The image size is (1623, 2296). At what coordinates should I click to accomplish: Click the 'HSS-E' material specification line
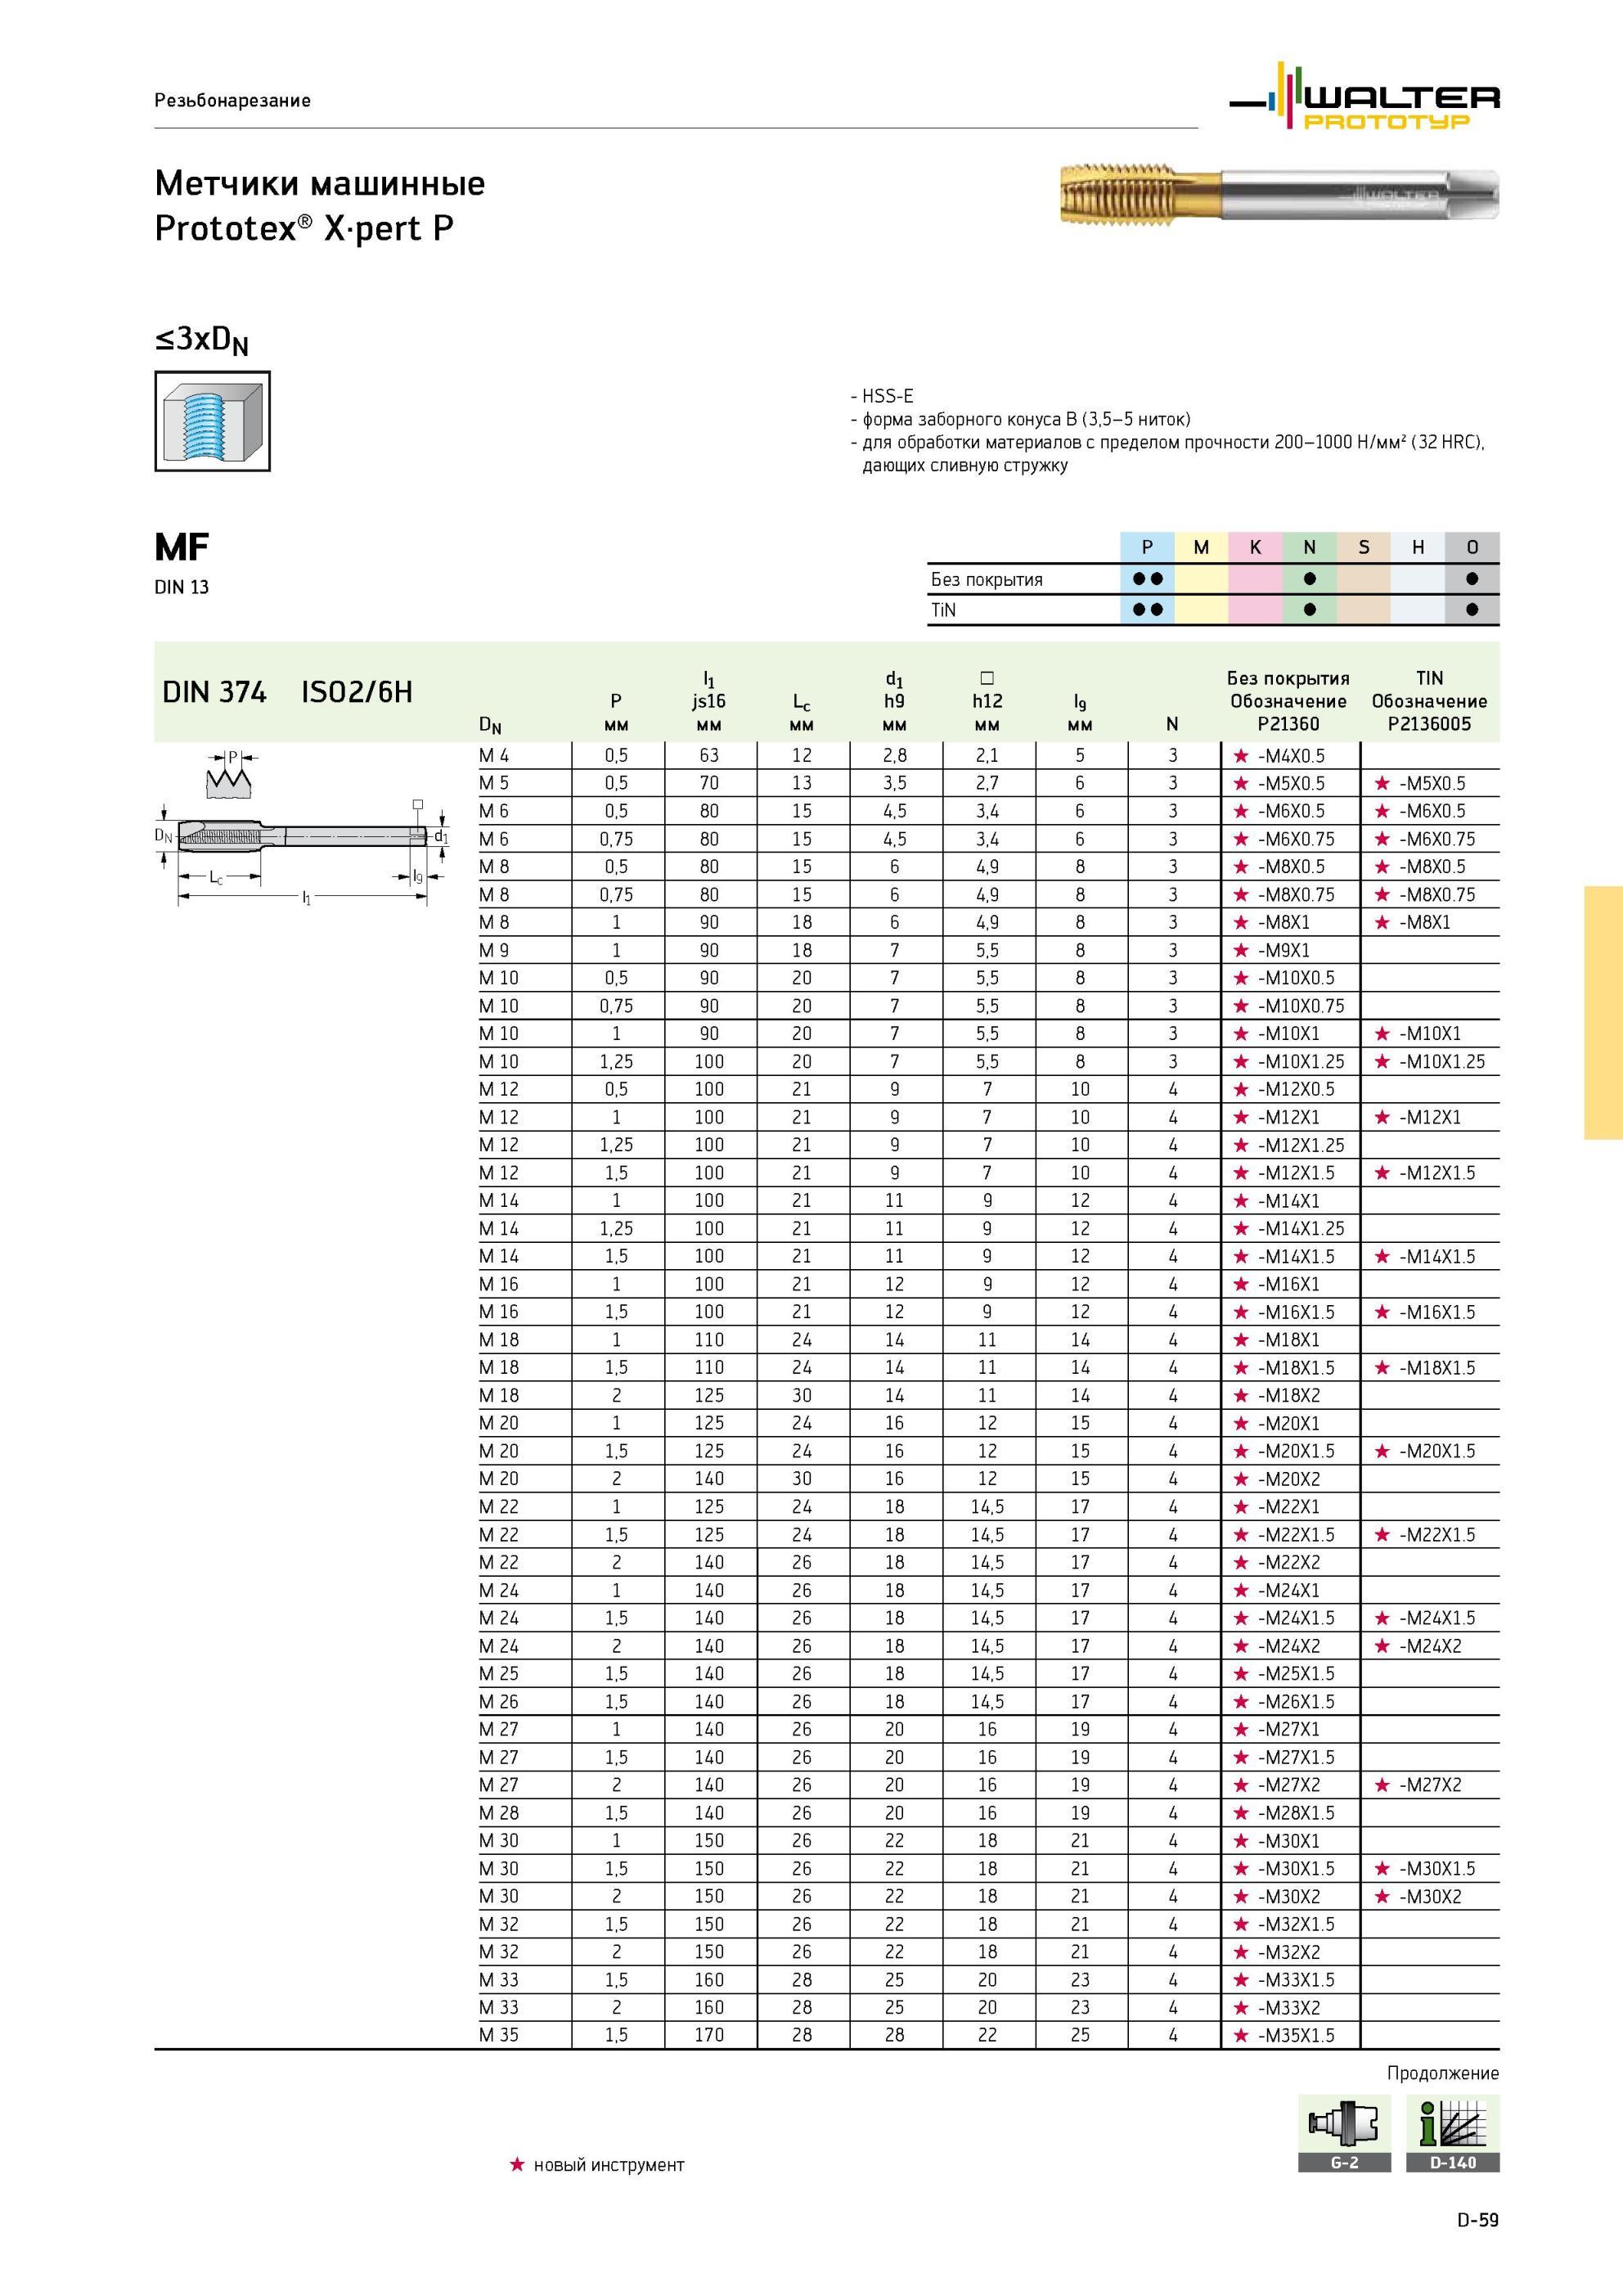pyautogui.click(x=882, y=397)
